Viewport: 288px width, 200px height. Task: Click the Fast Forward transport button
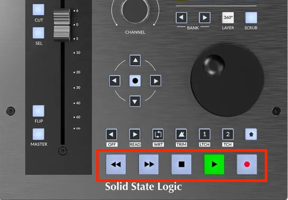(x=148, y=164)
